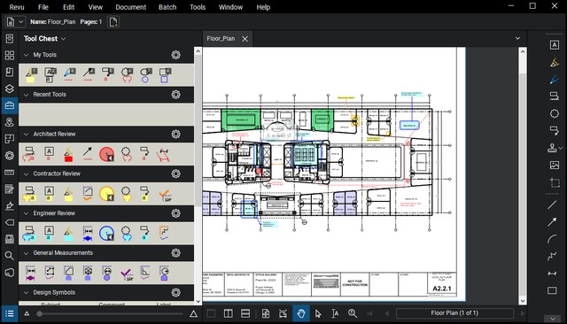The height and width of the screenshot is (324, 567).
Task: Open the Tool Chest panel icon in sidebar
Action: (x=10, y=105)
